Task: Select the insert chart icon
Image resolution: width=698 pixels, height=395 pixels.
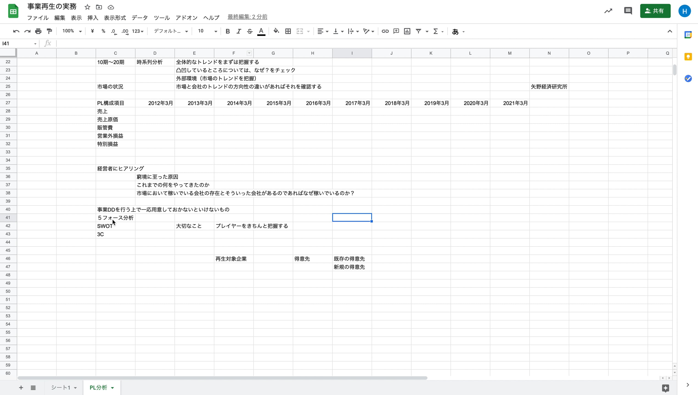Action: (407, 31)
